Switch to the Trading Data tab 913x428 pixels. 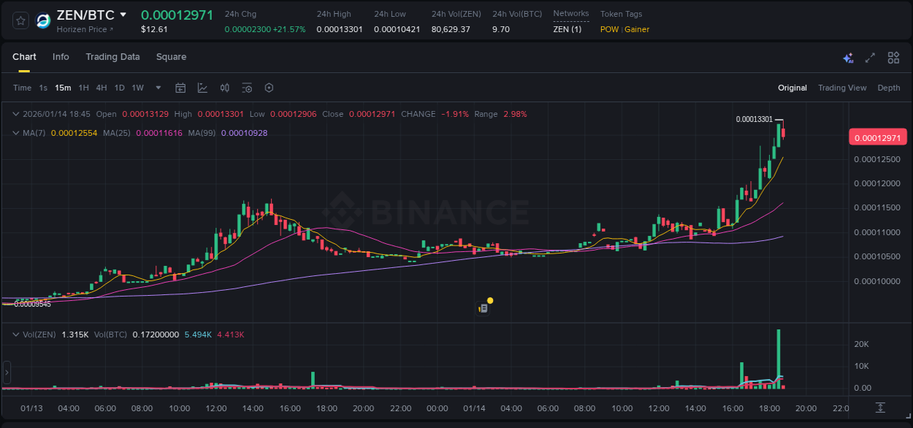coord(112,56)
